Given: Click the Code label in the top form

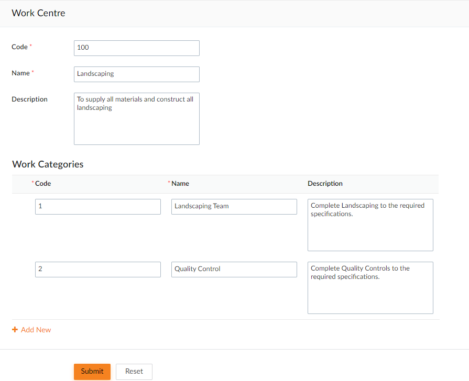Looking at the screenshot, I should tap(19, 47).
